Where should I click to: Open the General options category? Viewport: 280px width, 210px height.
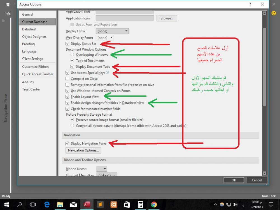pos(38,15)
